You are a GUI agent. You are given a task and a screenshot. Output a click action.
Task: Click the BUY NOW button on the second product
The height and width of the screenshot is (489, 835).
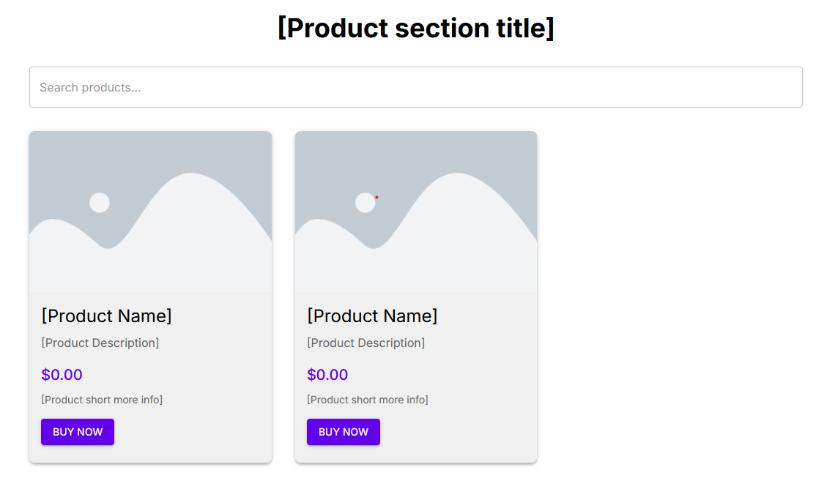pyautogui.click(x=343, y=432)
